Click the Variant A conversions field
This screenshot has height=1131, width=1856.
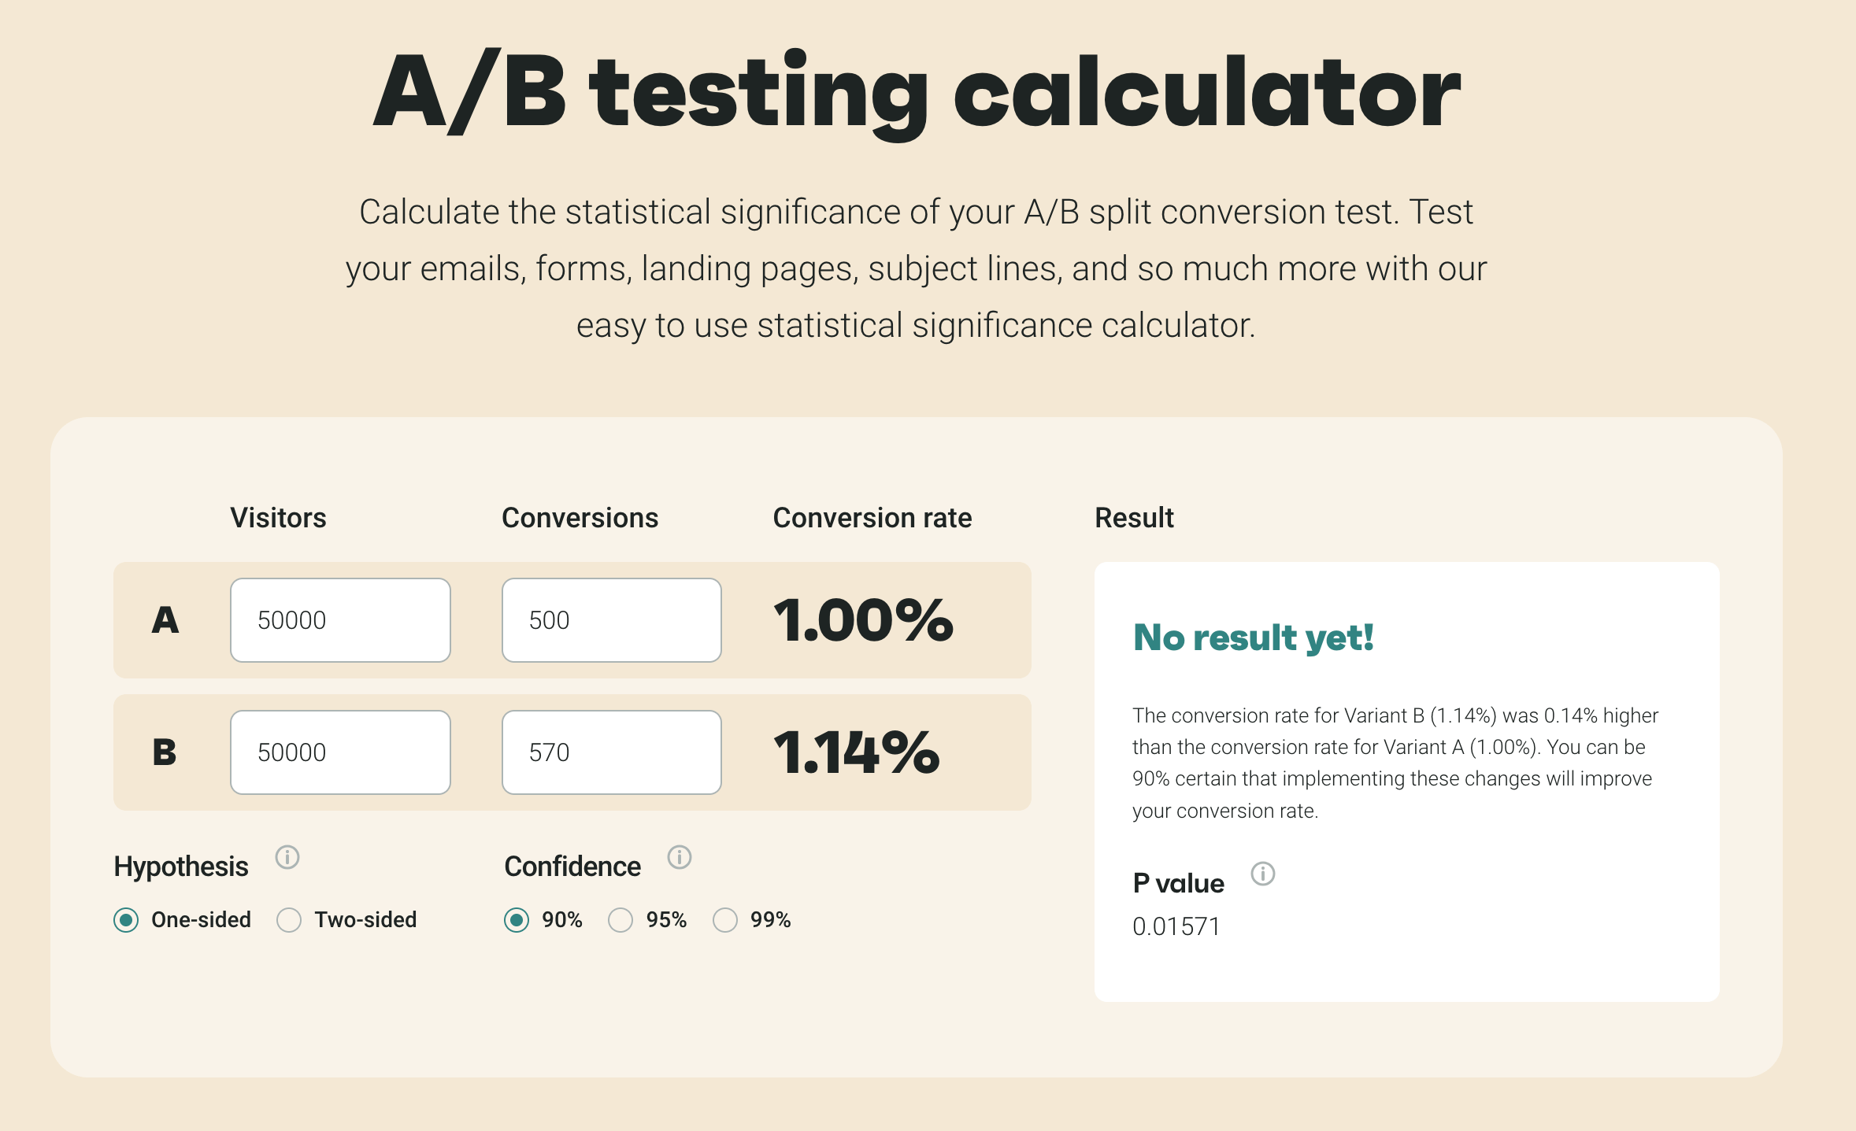pos(611,619)
